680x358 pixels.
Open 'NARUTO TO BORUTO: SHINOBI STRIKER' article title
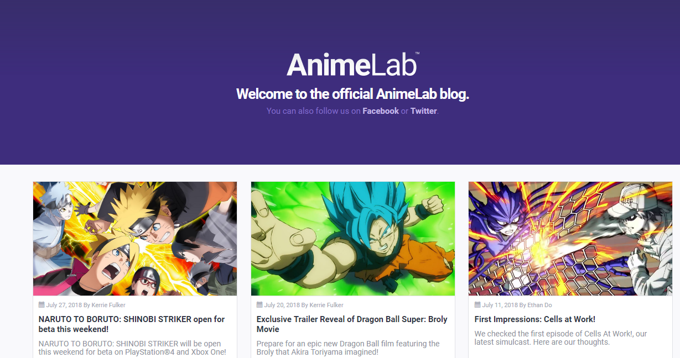point(132,324)
